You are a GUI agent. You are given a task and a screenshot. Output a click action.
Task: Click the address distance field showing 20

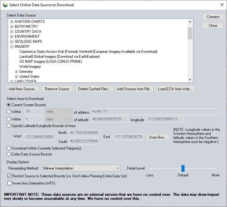point(34,111)
